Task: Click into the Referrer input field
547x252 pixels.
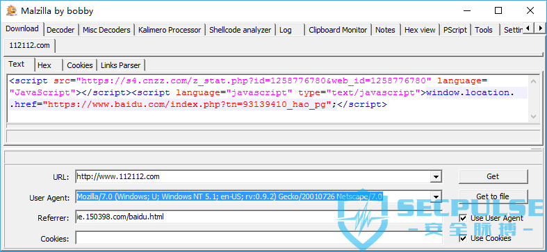Action: click(259, 217)
